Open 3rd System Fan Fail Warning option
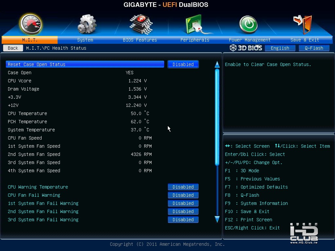The image size is (335, 251). (x=183, y=220)
